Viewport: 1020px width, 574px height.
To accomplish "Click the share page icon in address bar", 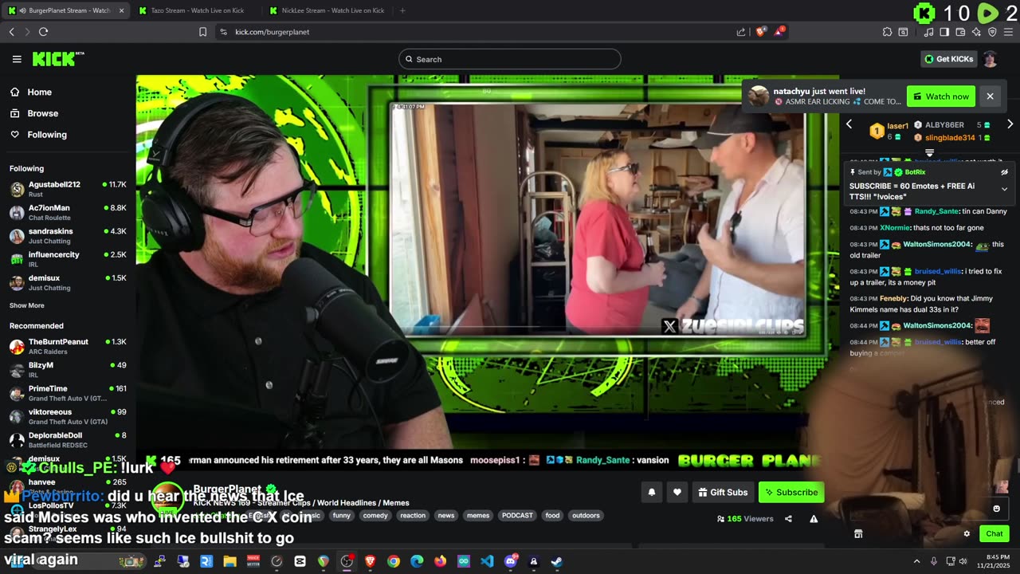I will click(741, 32).
